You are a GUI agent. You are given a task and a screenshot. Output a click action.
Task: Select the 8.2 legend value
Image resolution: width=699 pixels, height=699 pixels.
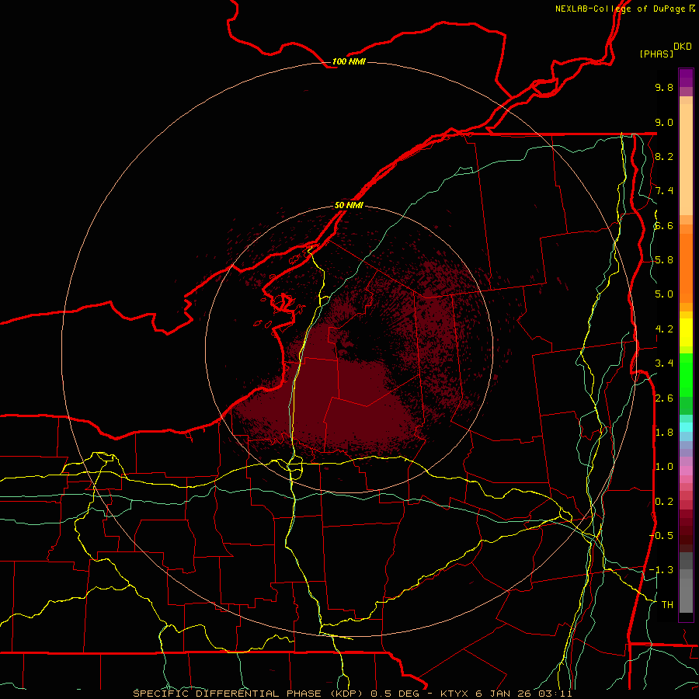pos(664,156)
